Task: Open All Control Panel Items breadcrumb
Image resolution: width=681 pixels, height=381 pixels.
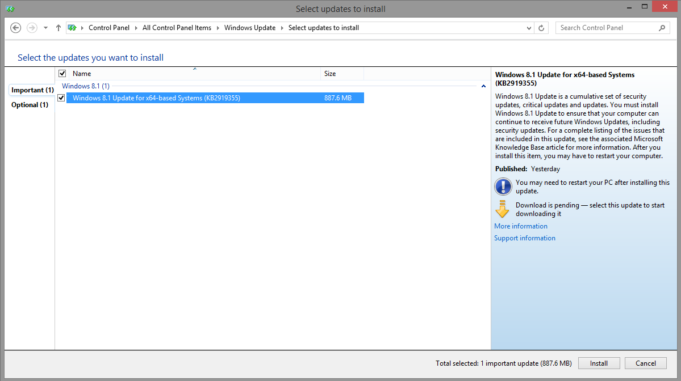Action: 177,28
